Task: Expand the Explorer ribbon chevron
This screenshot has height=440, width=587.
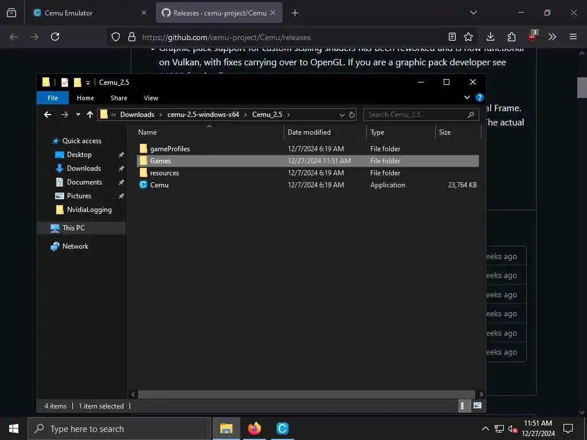Action: pos(467,97)
